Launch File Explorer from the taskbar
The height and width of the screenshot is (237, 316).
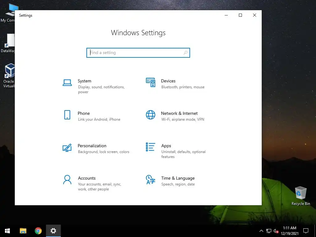[23, 231]
